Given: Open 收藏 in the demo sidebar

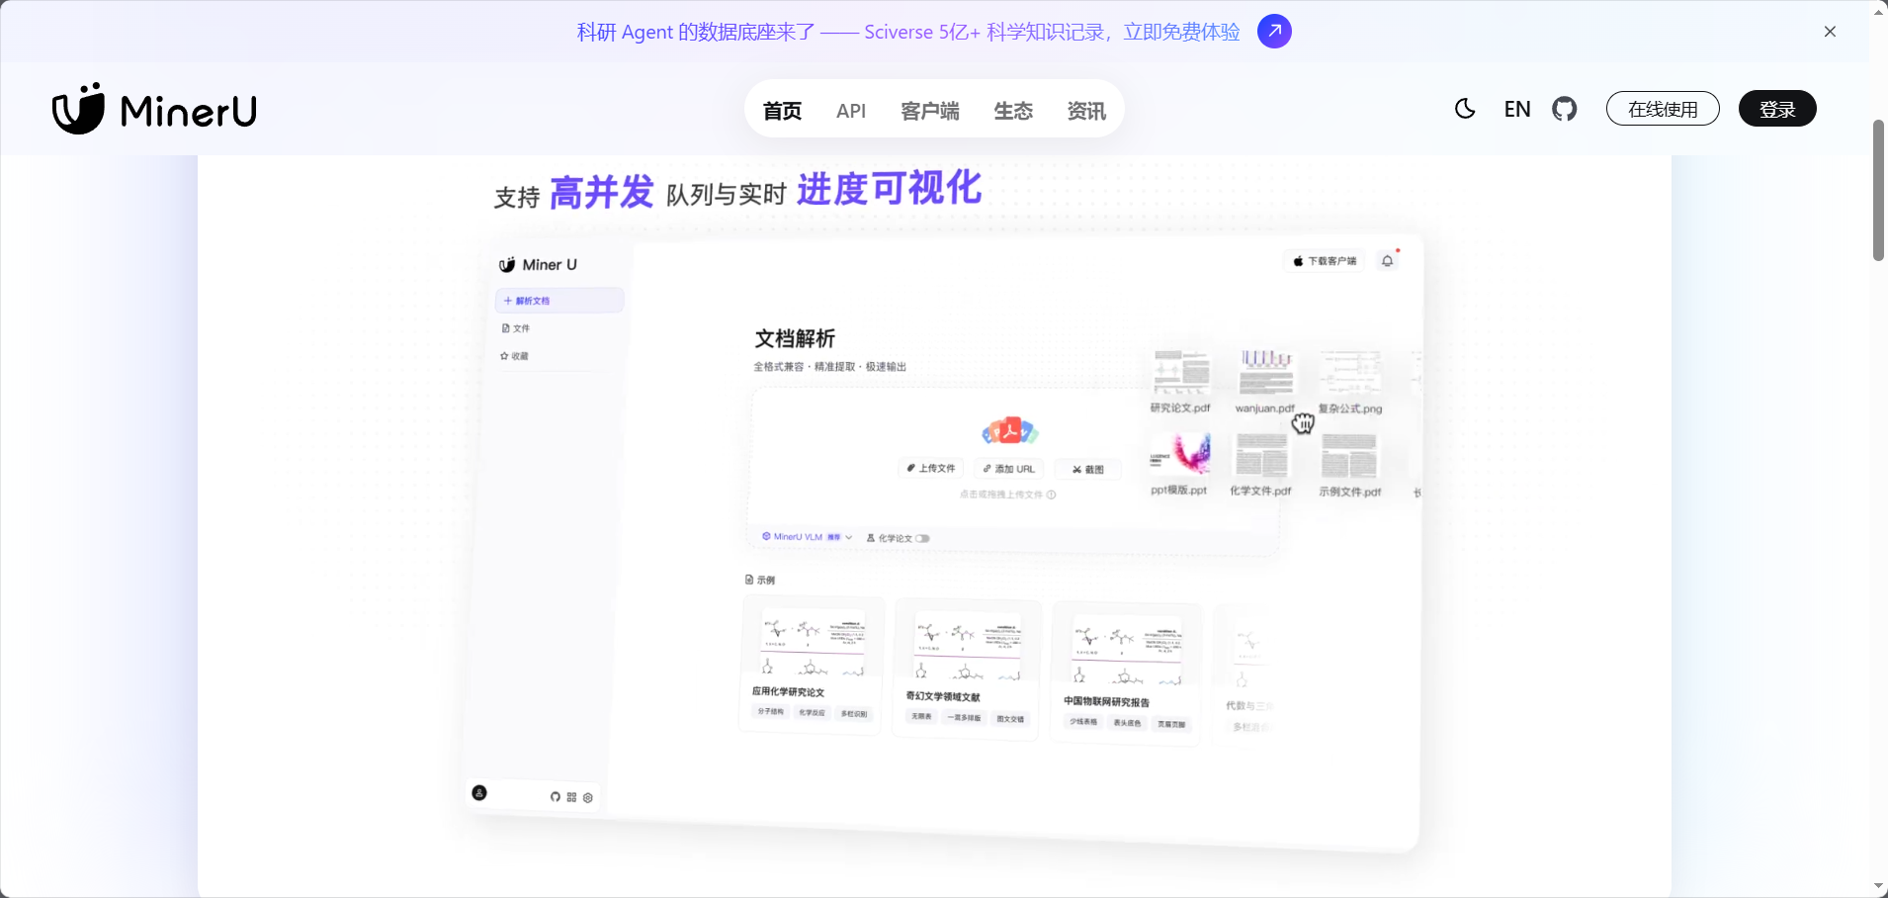Looking at the screenshot, I should click(515, 356).
